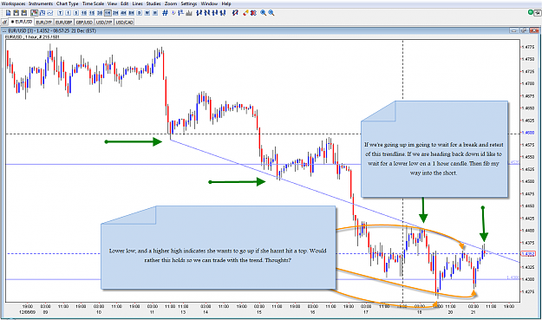
Task: Open the Chart Type menu
Action: pyautogui.click(x=68, y=3)
